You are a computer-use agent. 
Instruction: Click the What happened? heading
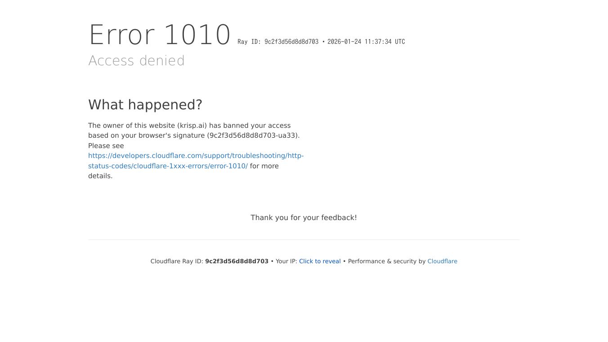point(145,105)
